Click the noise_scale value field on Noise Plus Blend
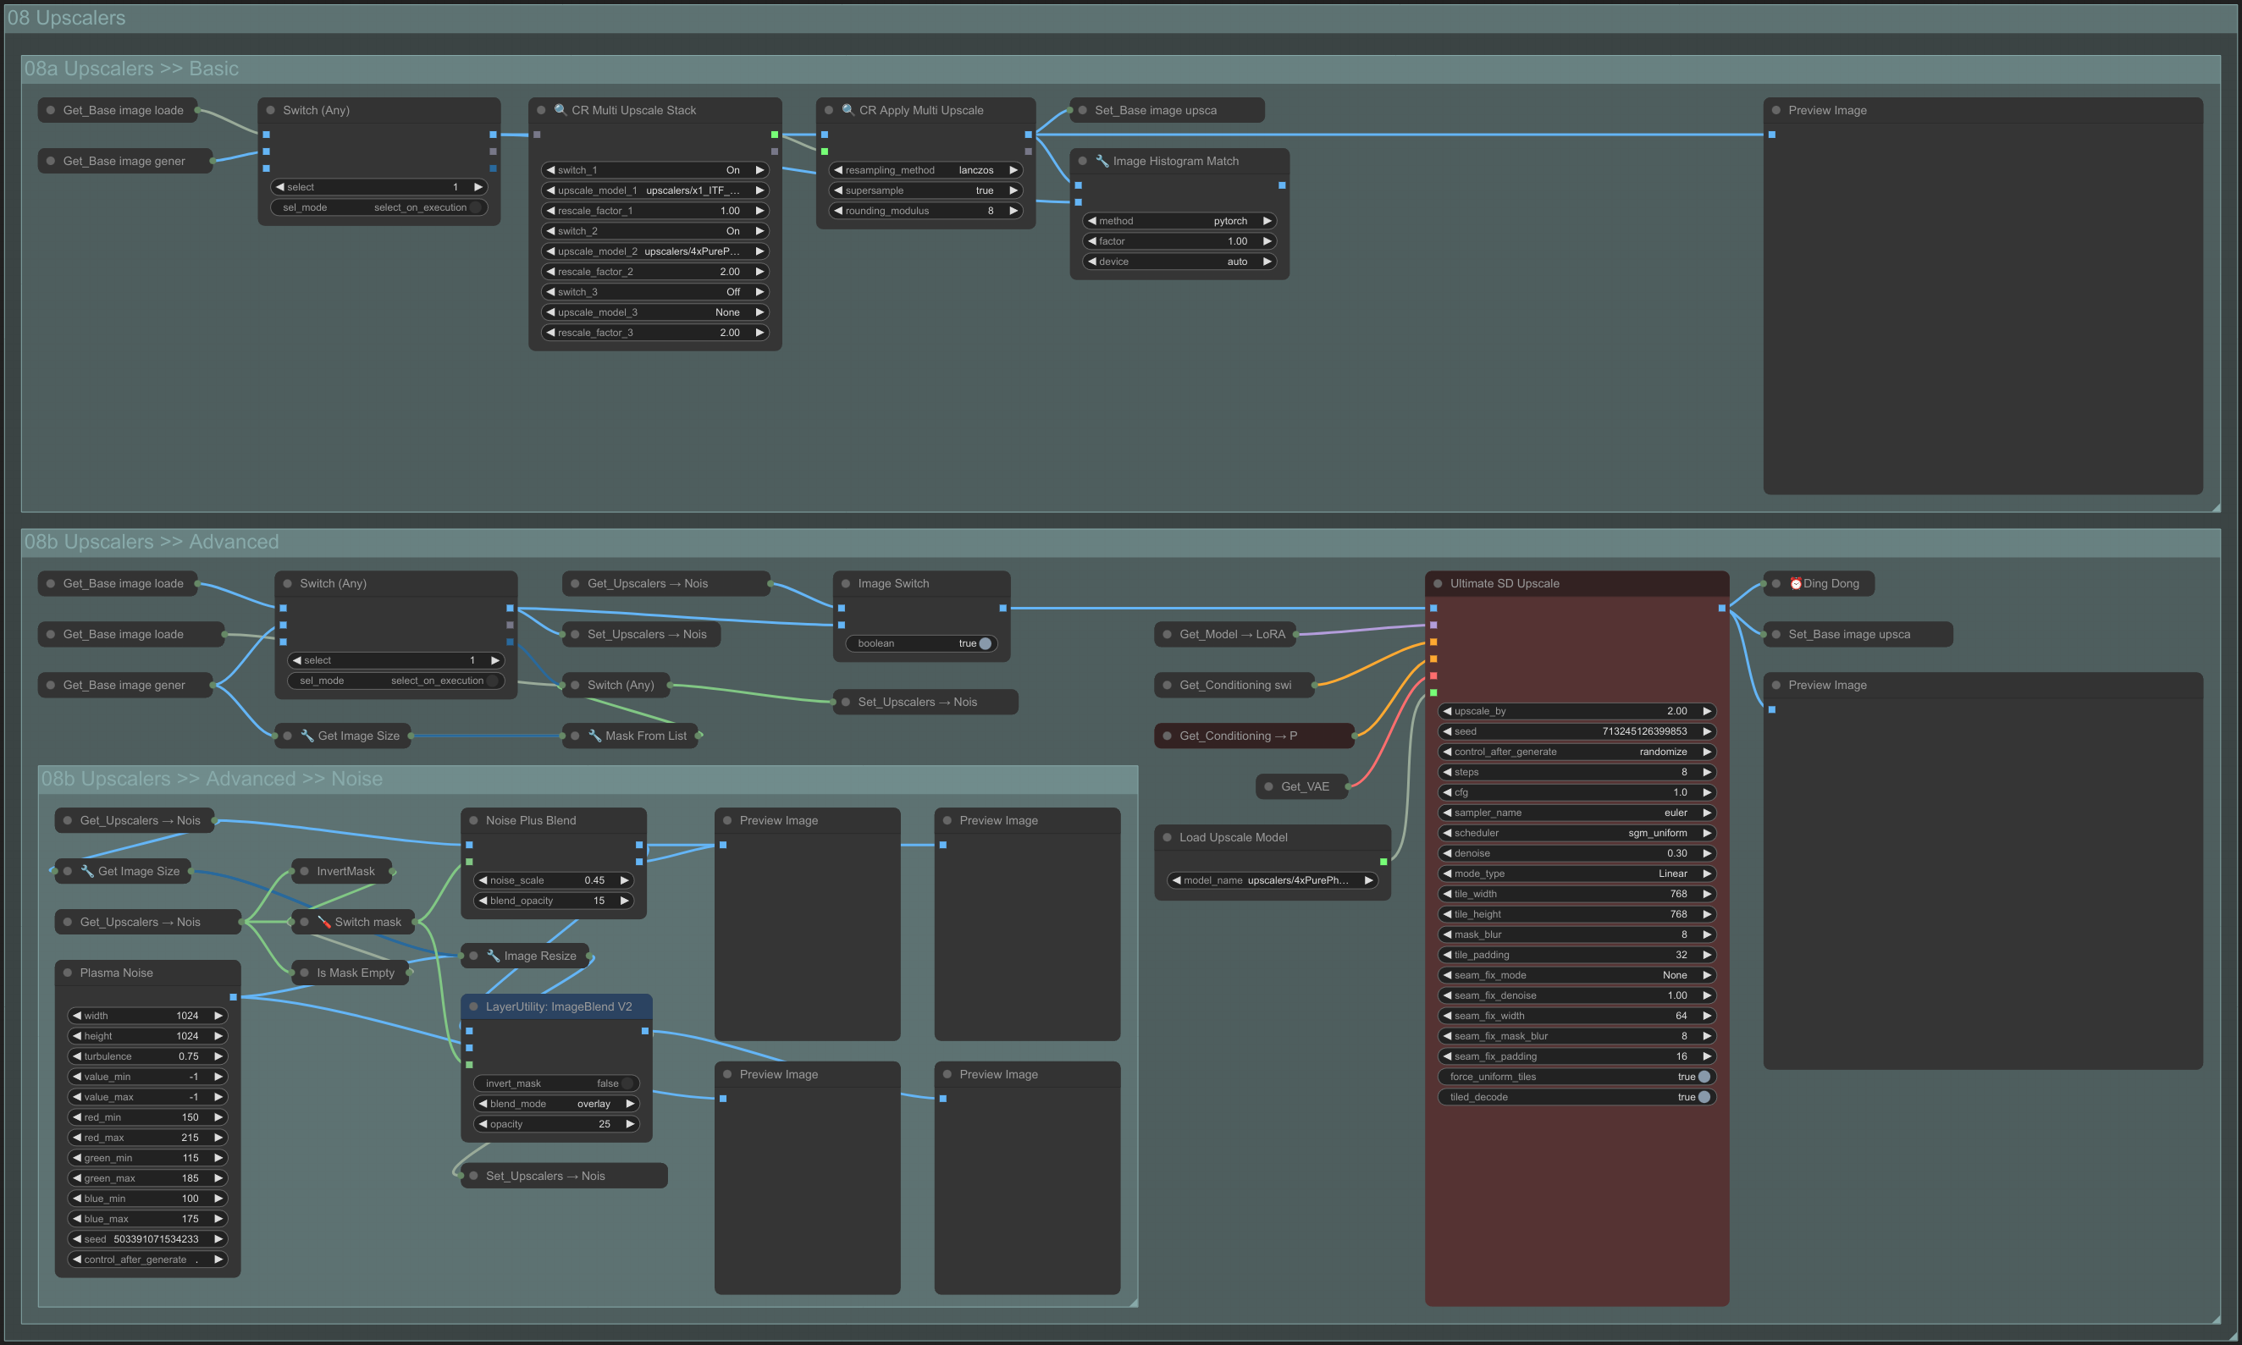 [x=553, y=880]
